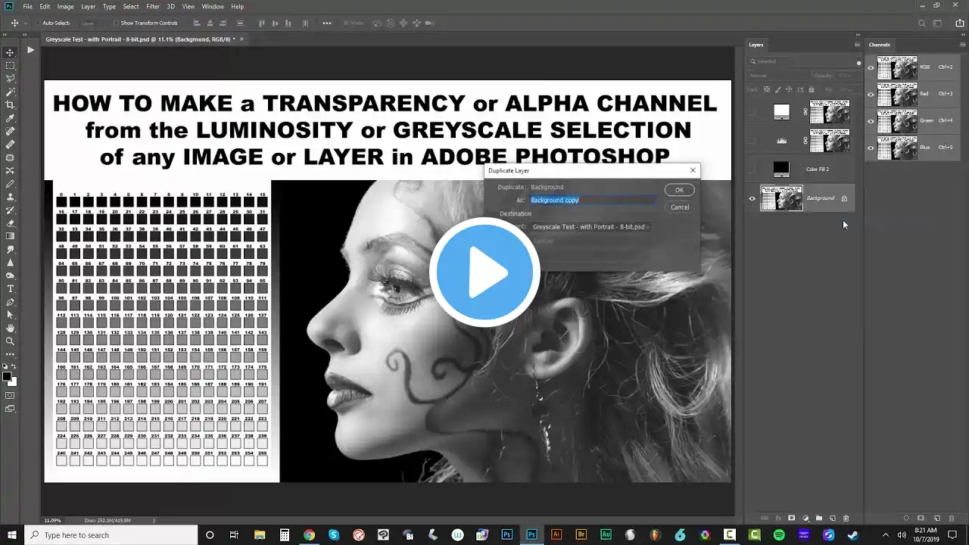Choose the Eyedropper tool
This screenshot has width=969, height=545.
click(x=11, y=118)
